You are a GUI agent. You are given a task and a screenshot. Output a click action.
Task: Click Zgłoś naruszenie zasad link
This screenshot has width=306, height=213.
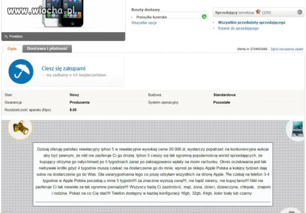click(287, 49)
